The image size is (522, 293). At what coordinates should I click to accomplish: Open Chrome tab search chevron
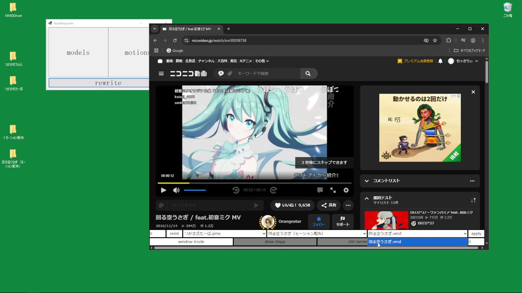click(154, 29)
